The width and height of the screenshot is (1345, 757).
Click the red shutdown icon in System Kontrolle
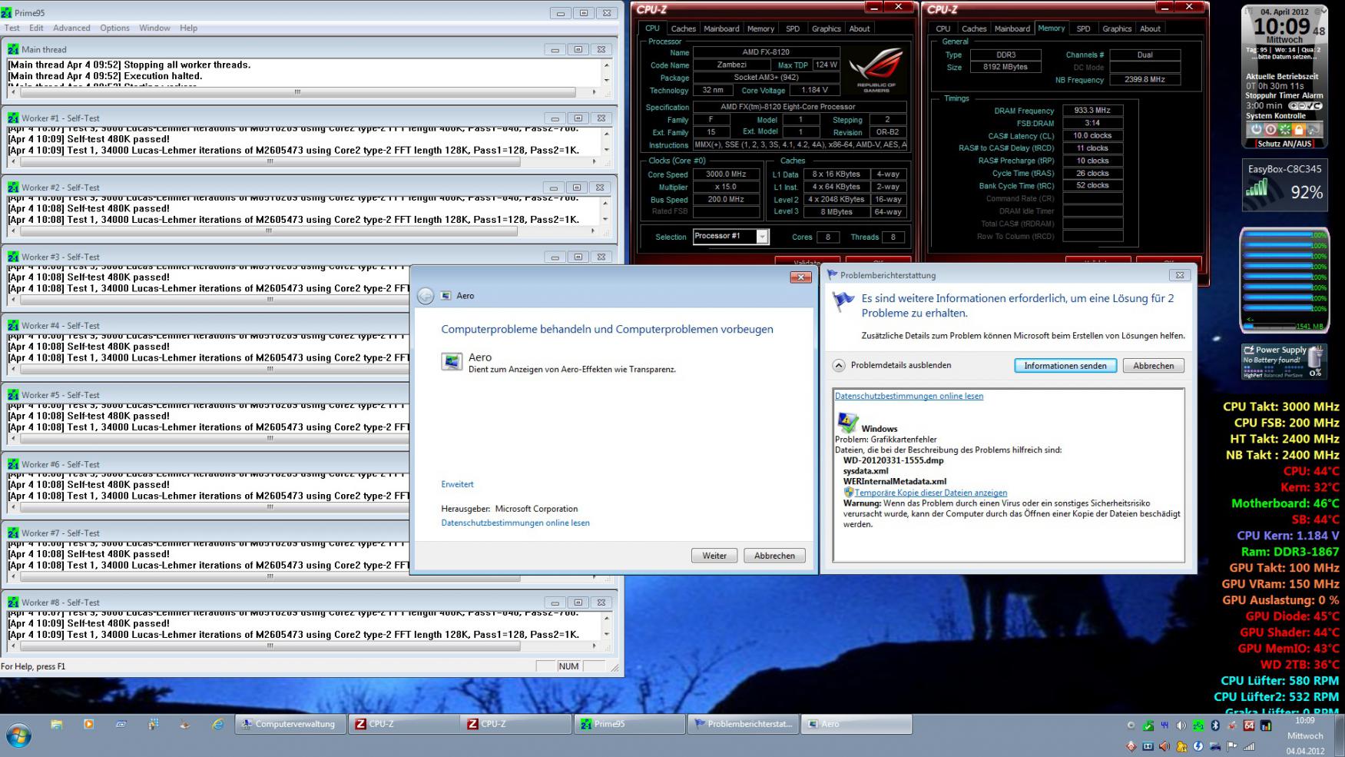tap(1270, 130)
